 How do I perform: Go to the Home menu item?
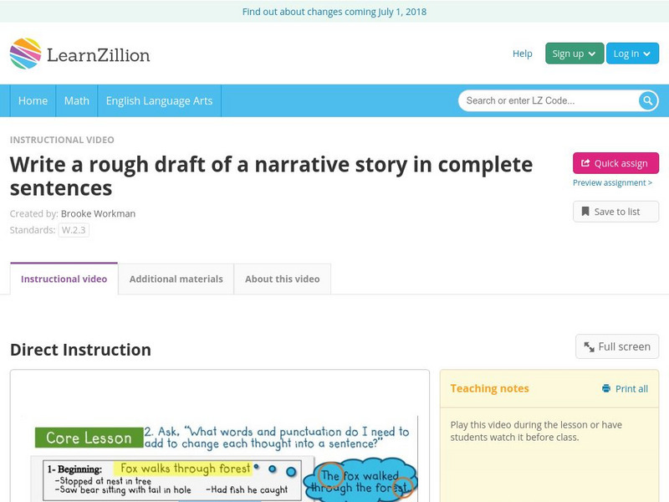click(33, 100)
